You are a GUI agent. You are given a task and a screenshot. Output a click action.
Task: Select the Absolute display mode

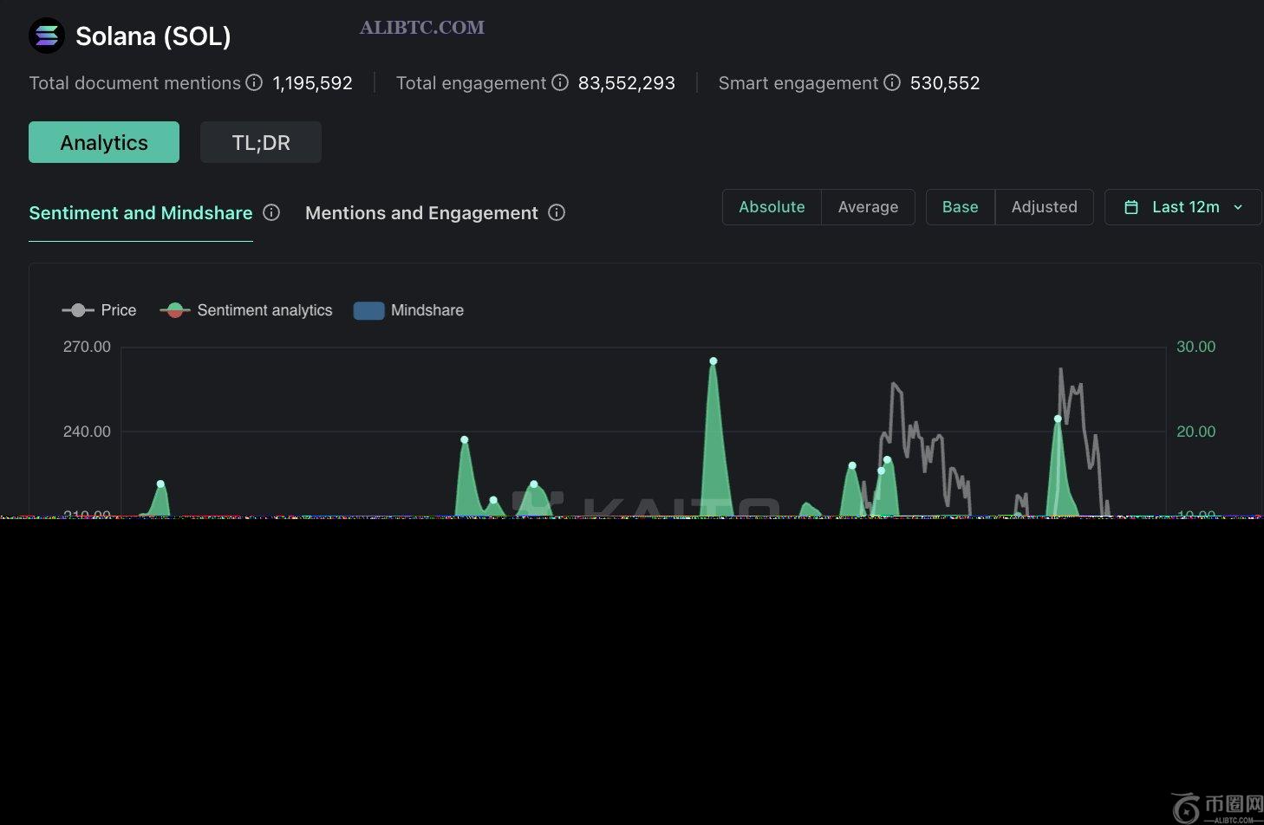(772, 207)
